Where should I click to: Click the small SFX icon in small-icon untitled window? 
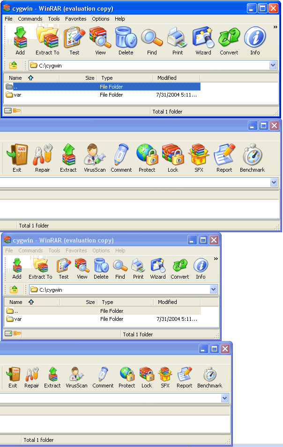[x=165, y=374]
